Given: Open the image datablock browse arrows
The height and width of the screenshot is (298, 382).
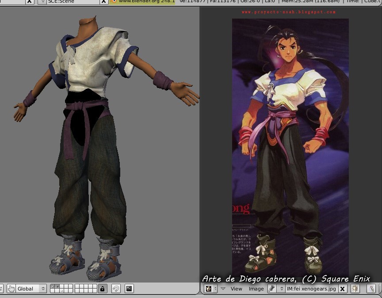Looking at the screenshot, I should click(x=282, y=289).
